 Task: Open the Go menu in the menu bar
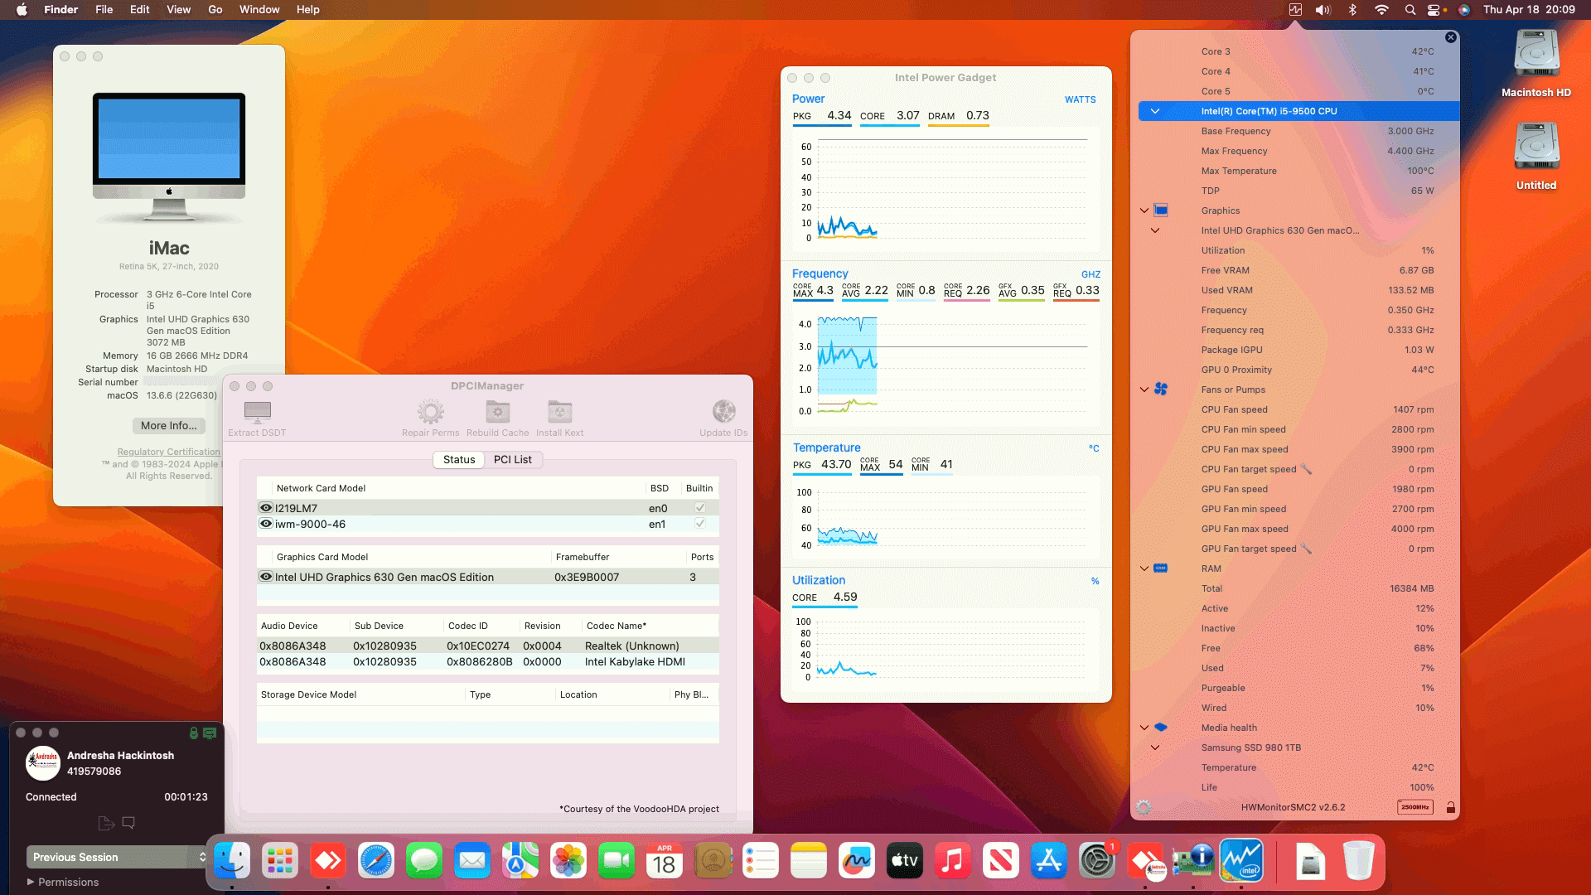pos(214,9)
